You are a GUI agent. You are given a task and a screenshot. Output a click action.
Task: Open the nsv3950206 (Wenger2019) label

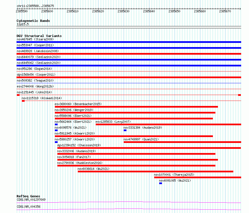[x=74, y=110]
